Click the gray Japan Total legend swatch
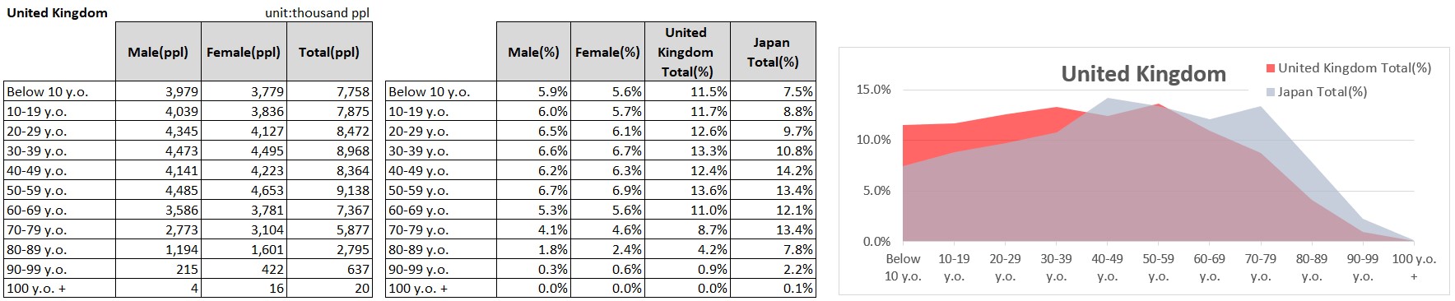This screenshot has width=1455, height=301. pos(1271,92)
